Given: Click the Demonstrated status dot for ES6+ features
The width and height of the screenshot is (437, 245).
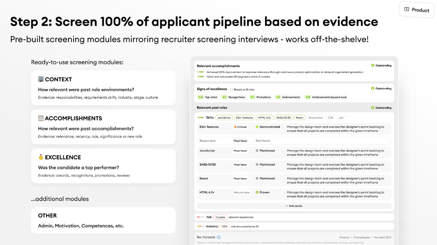Looking at the screenshot, I should [257, 127].
